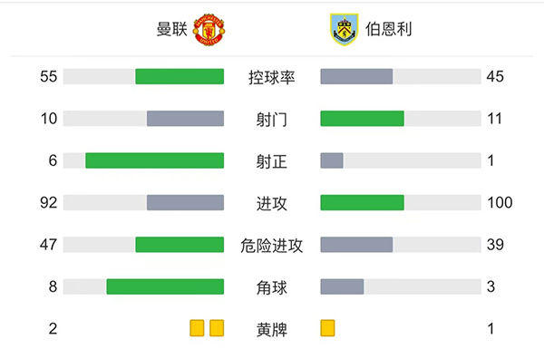Select the 曼联 team name

pos(172,29)
